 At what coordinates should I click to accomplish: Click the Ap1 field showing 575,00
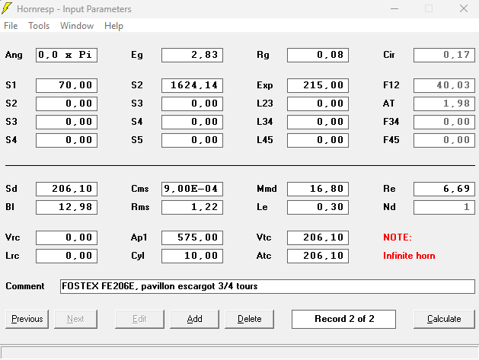tap(192, 237)
